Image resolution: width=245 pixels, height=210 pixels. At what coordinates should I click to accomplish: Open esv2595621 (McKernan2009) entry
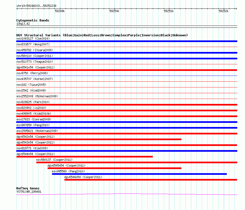tap(37, 131)
